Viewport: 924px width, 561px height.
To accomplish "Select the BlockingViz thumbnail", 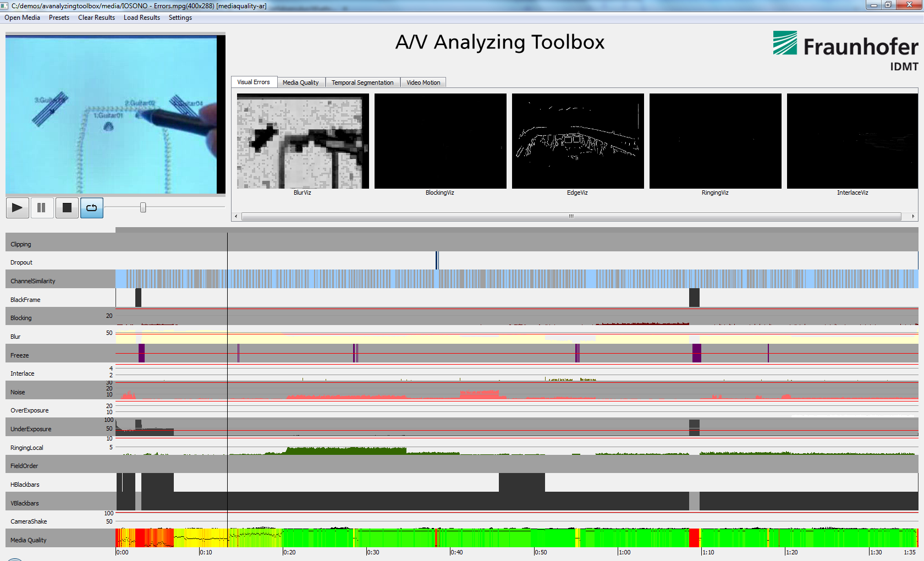I will tap(441, 141).
